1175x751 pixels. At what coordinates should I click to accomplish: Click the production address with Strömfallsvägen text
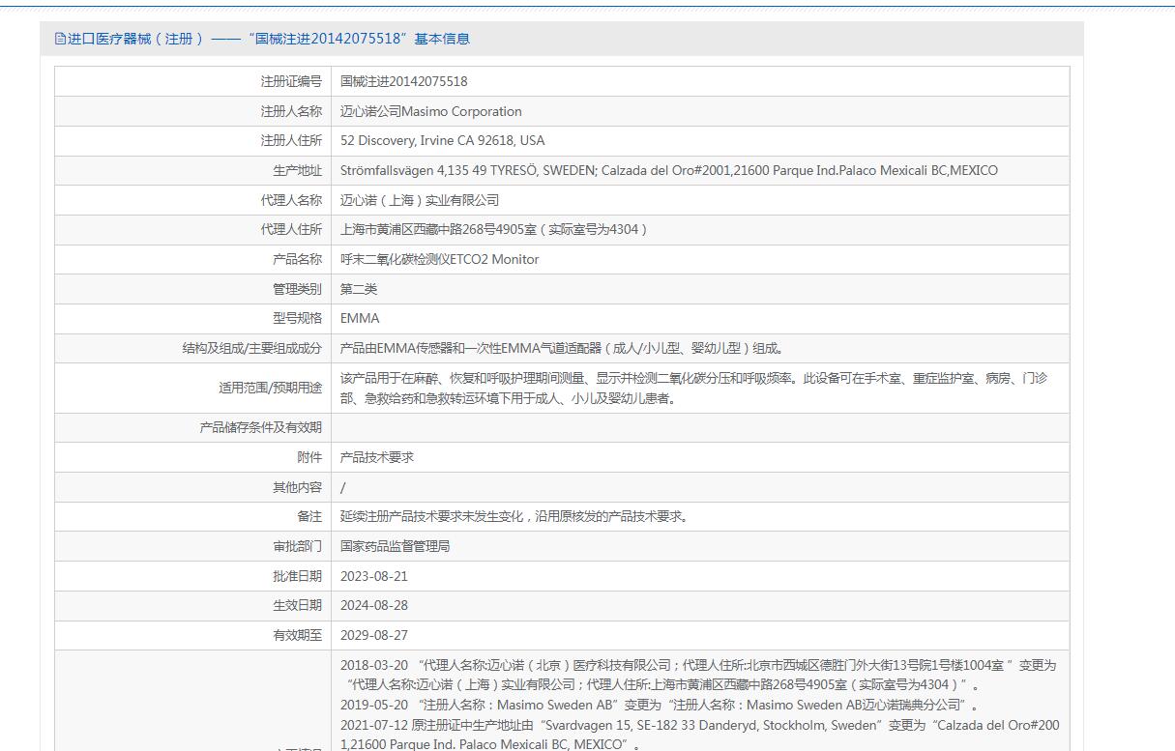668,171
